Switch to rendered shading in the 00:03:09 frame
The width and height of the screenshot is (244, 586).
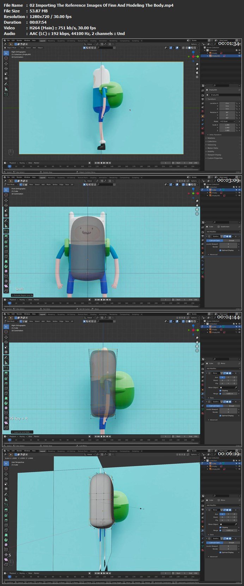pos(195,184)
